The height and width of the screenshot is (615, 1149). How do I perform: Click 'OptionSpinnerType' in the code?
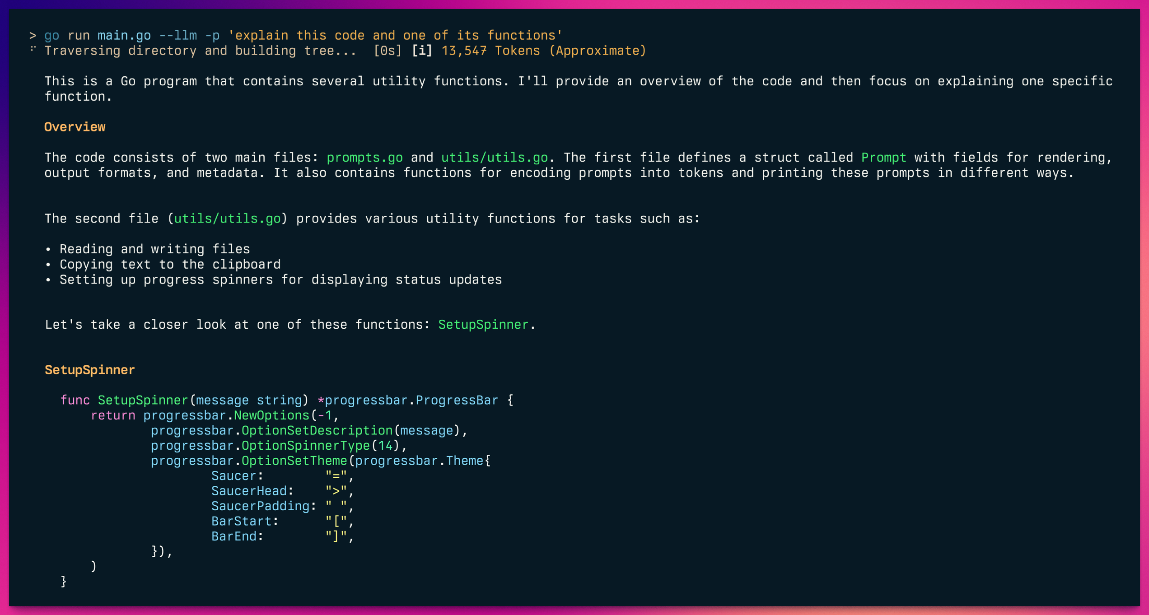click(x=305, y=446)
